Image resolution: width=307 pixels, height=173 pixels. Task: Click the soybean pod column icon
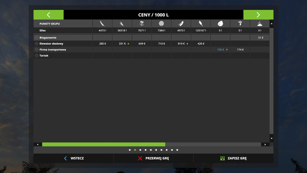[181, 24]
